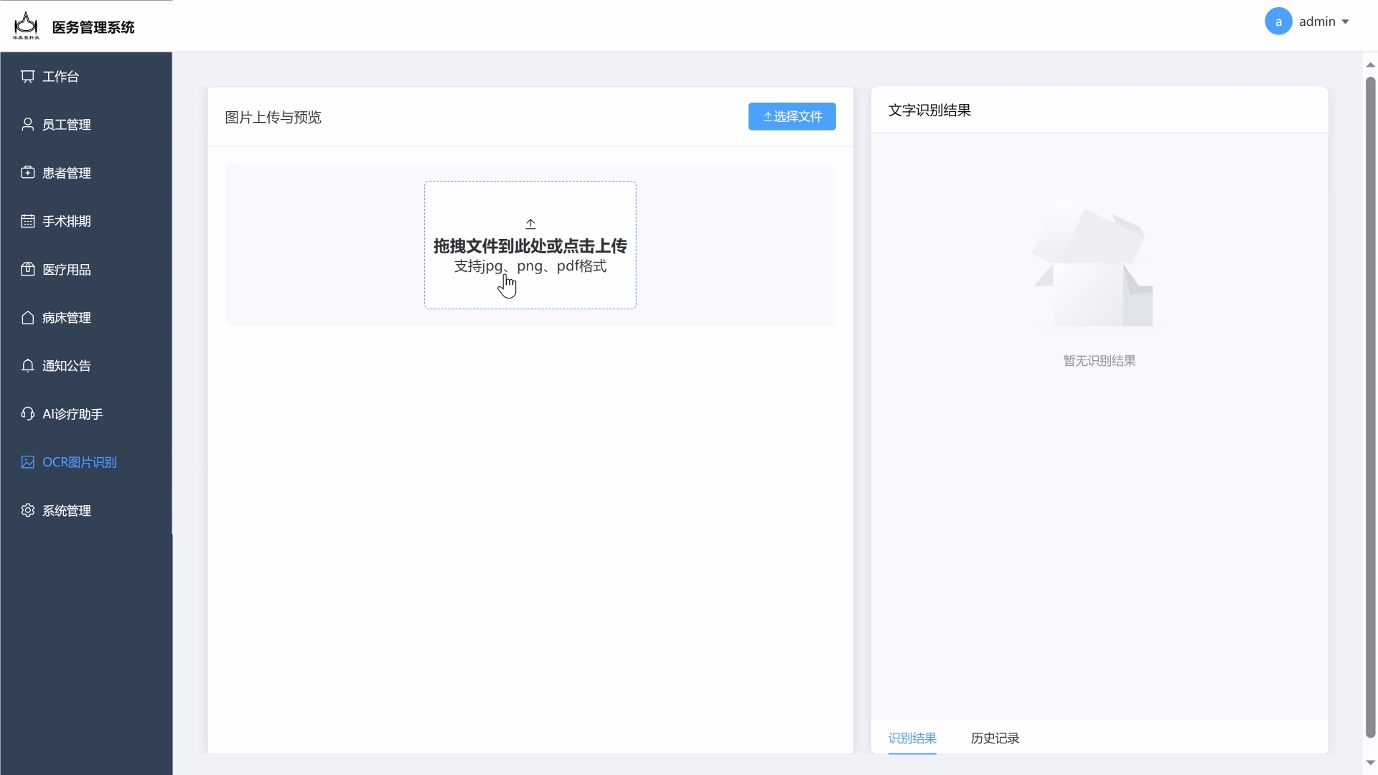Click the notifications bell icon
Screen dimensions: 1378x775
click(27, 366)
